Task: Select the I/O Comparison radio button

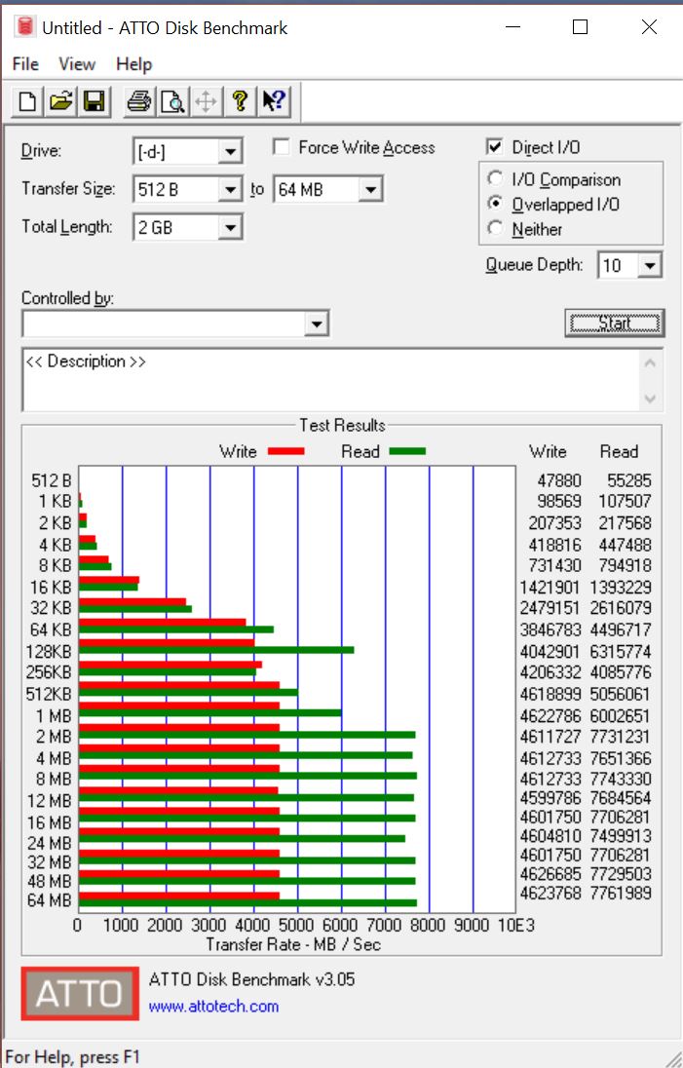Action: click(496, 179)
